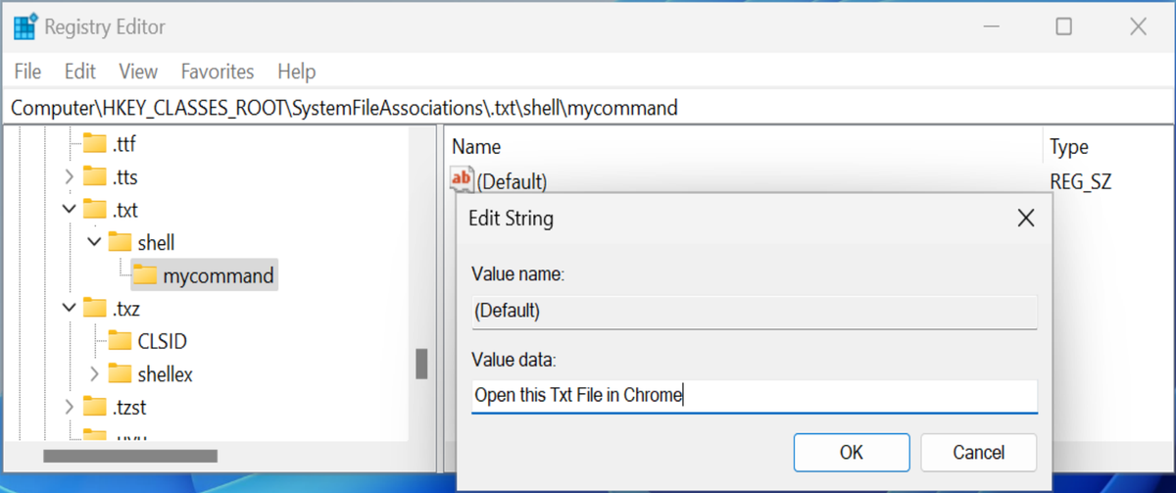Click the Registry Editor app icon in title bar

pos(25,27)
